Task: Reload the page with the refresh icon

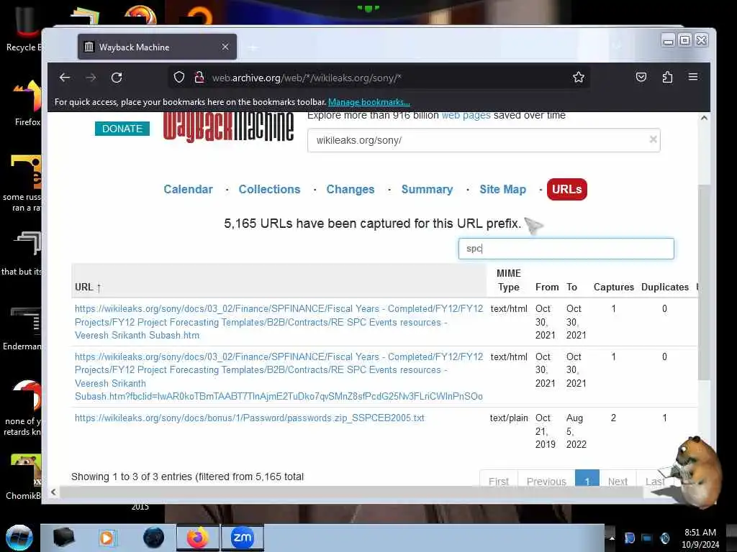Action: coord(117,78)
